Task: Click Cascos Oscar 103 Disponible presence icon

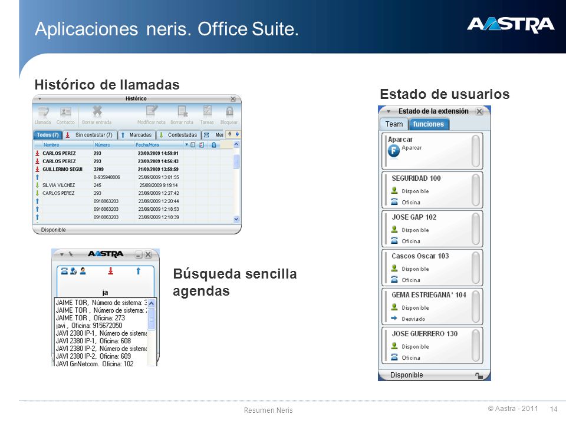Action: point(394,269)
